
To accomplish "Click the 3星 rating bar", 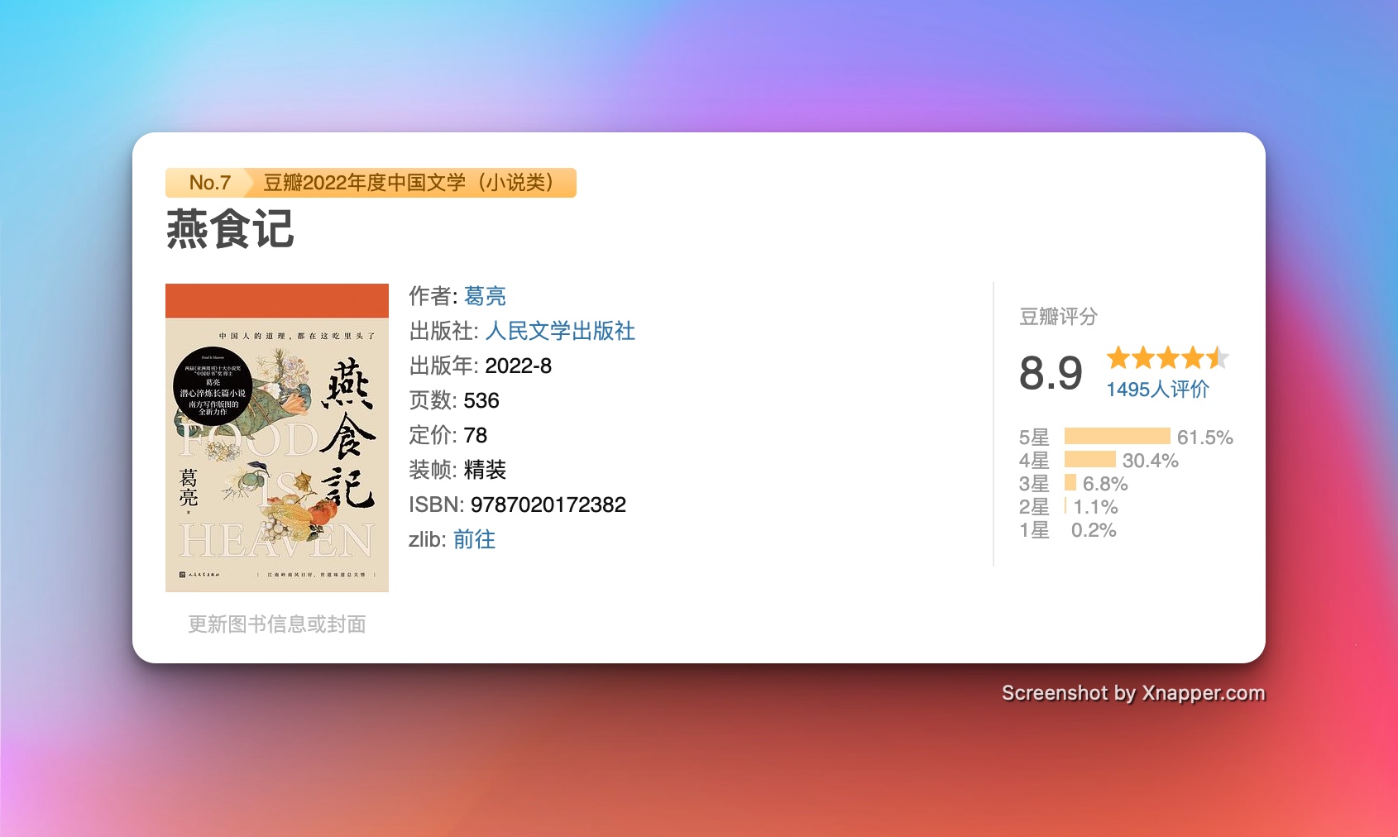I will pyautogui.click(x=1070, y=483).
